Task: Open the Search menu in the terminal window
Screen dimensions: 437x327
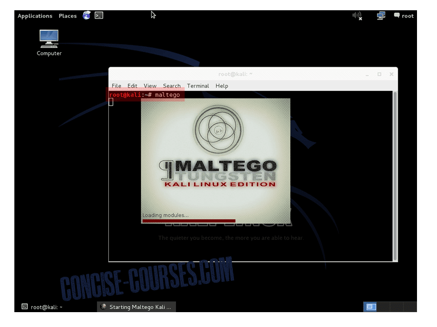Action: click(x=172, y=86)
